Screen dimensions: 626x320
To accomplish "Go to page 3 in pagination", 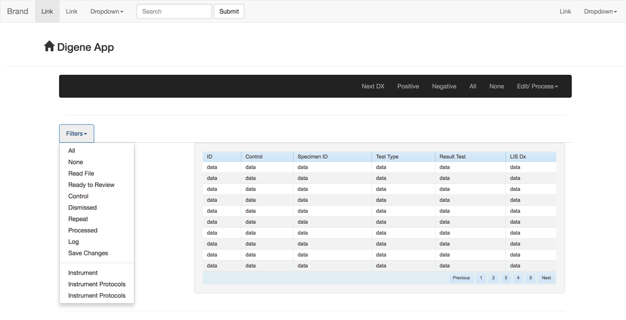I will [x=506, y=278].
